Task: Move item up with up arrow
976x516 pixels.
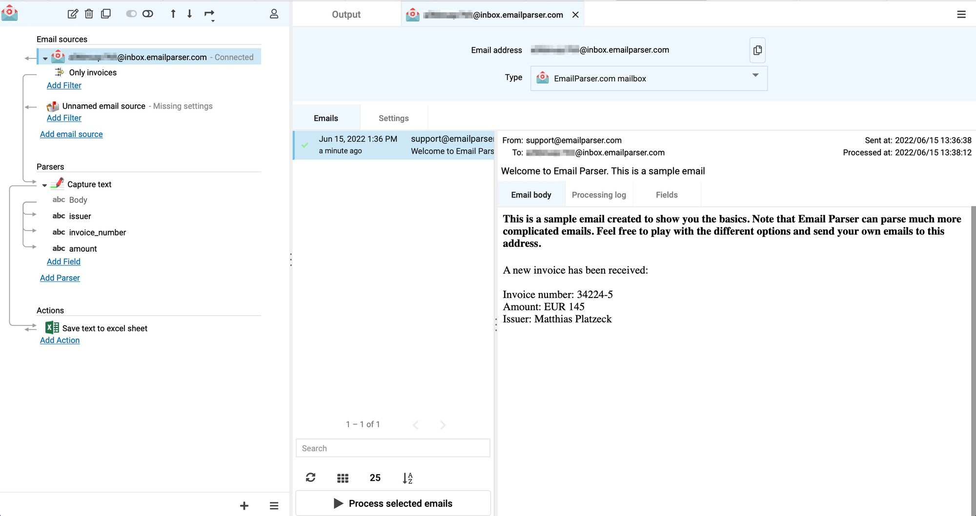Action: 173,14
